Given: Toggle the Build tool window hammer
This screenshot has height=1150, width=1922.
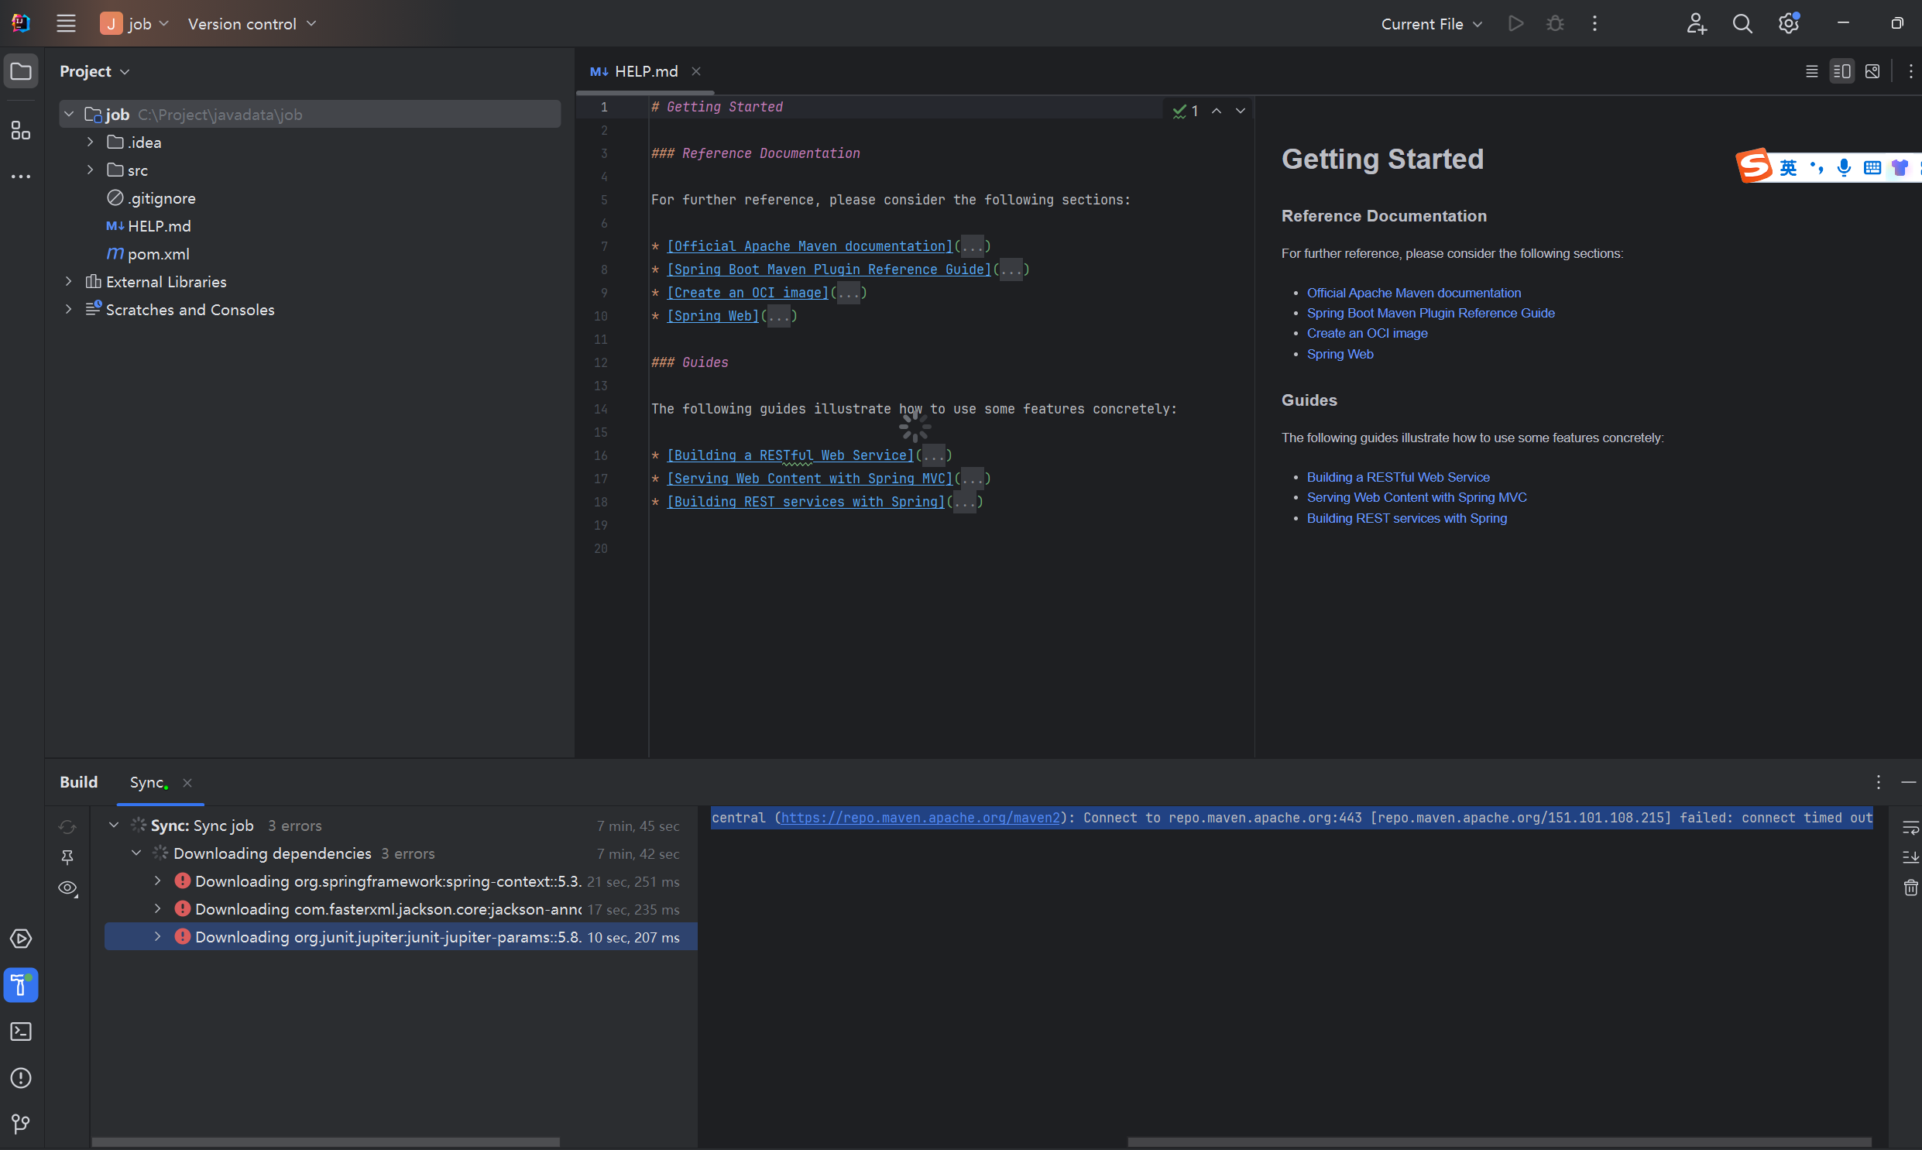Looking at the screenshot, I should pos(21,986).
